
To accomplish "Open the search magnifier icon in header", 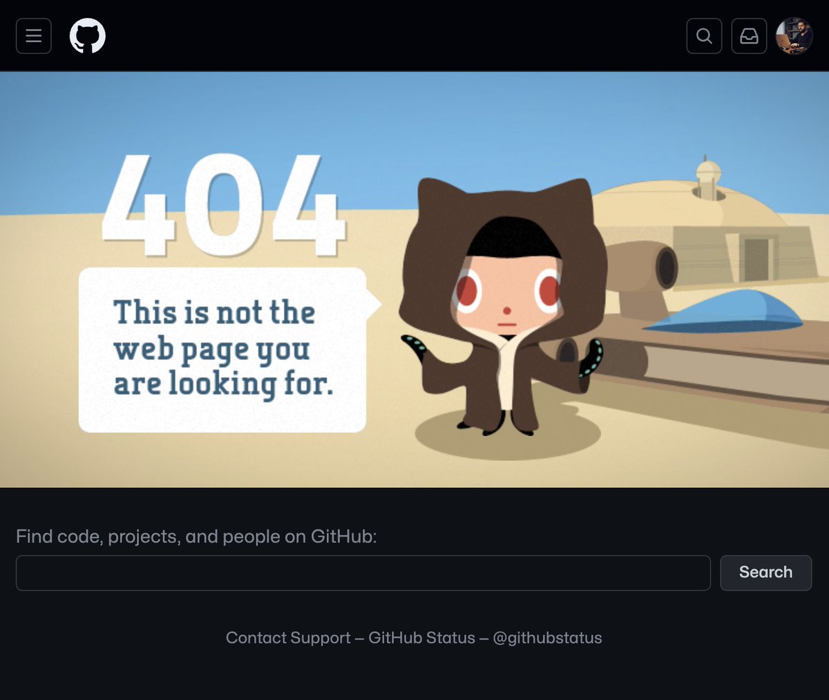I will [704, 36].
